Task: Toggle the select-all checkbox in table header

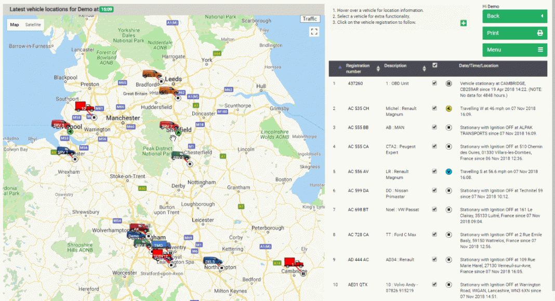Action: (x=435, y=66)
